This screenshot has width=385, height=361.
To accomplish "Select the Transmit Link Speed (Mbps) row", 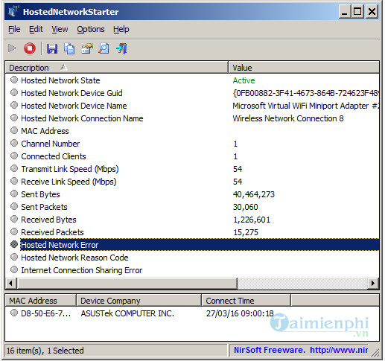I will pyautogui.click(x=192, y=169).
